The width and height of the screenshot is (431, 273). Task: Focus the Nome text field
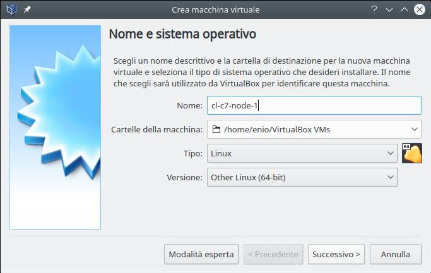[x=314, y=105]
